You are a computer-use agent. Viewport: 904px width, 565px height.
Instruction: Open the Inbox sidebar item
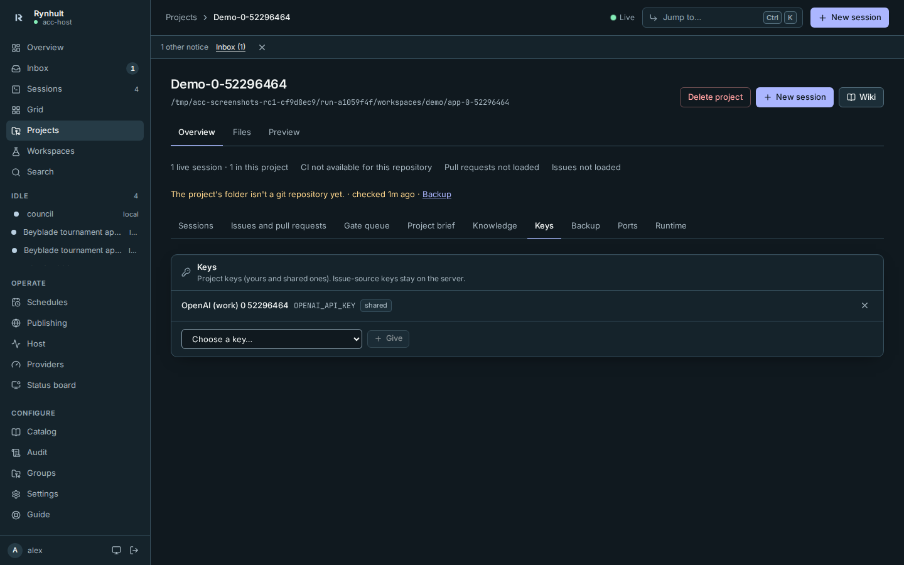pos(75,68)
